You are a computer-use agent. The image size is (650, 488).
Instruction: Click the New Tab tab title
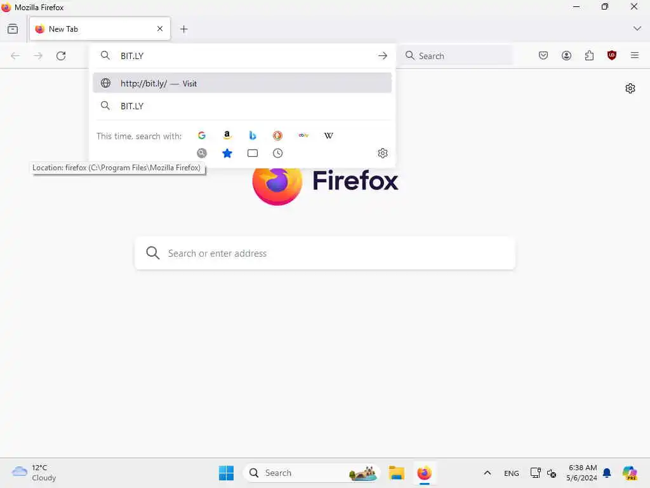click(63, 29)
